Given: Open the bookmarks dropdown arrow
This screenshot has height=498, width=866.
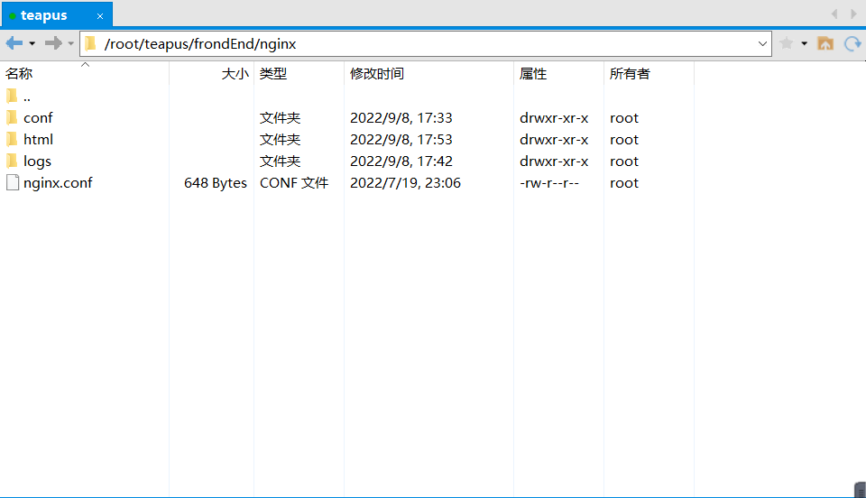Looking at the screenshot, I should [804, 43].
